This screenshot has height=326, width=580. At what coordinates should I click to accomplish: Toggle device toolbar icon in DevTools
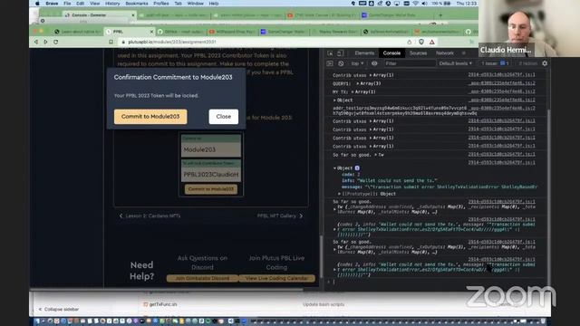[x=341, y=53]
